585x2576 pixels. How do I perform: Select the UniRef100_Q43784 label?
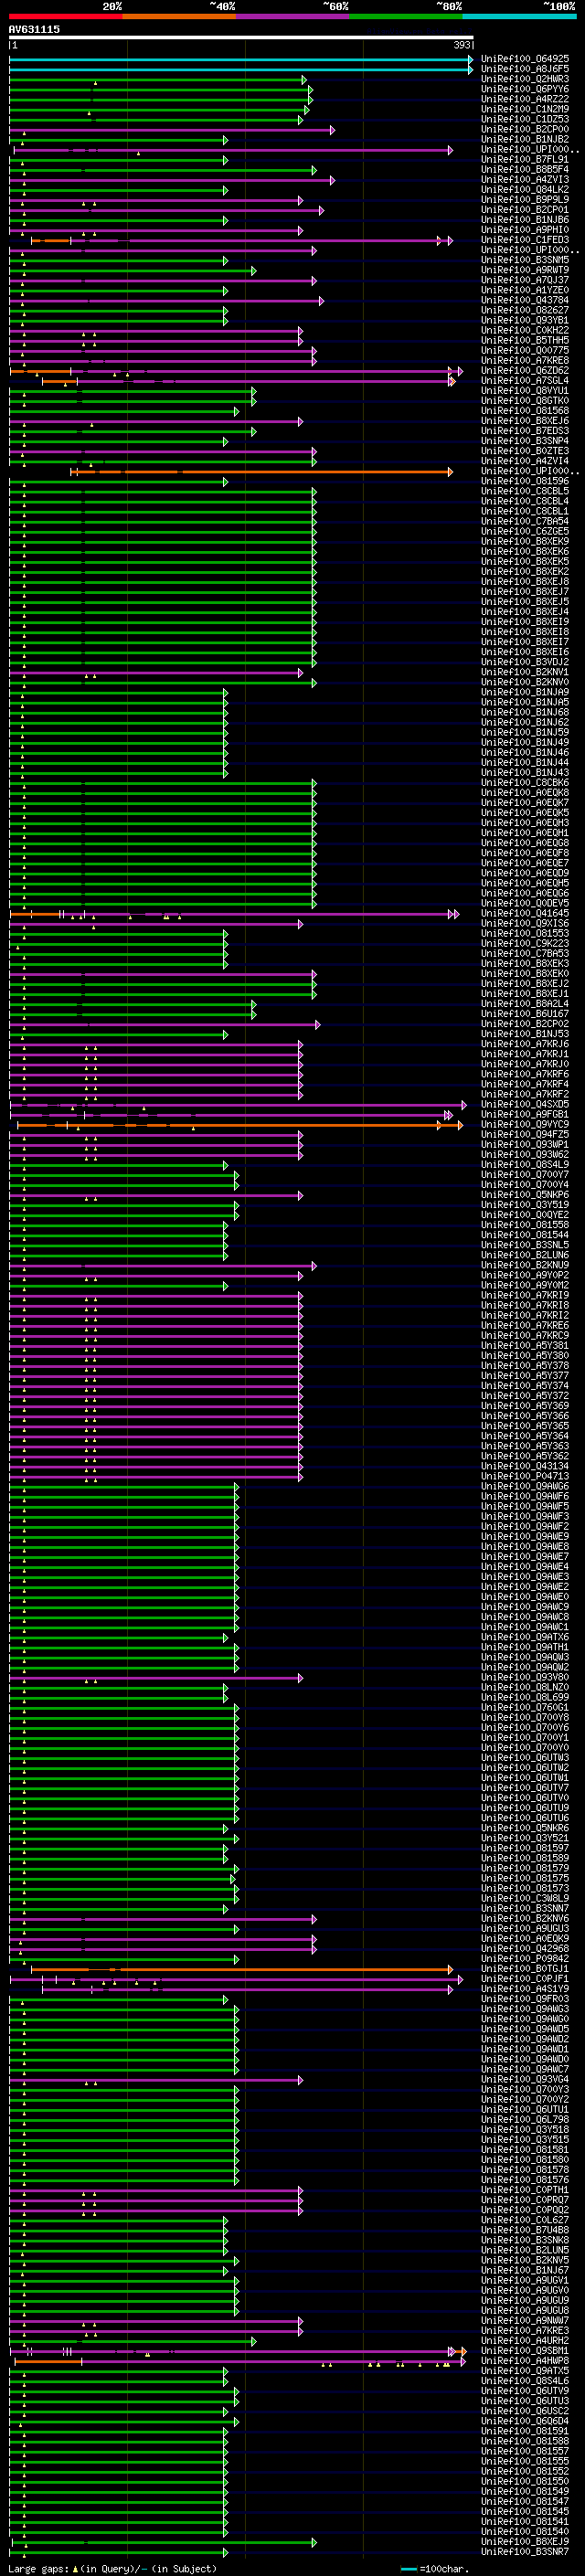click(x=525, y=300)
